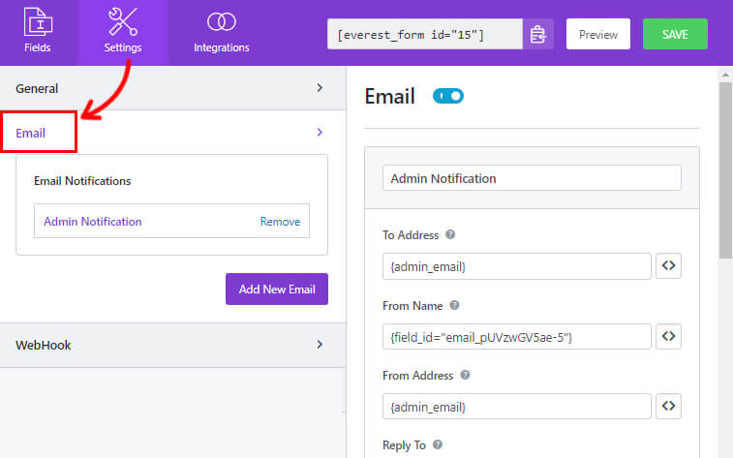Open smart tags for To Address
Image resolution: width=733 pixels, height=458 pixels.
(668, 266)
